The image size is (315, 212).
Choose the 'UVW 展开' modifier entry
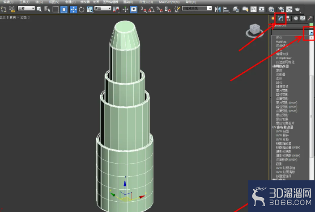point(282,135)
